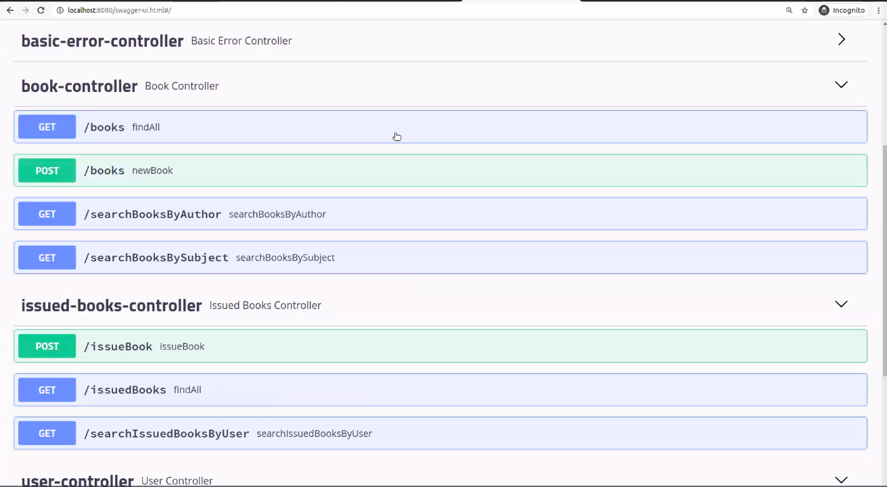This screenshot has width=887, height=487.
Task: Click the GET badge on /books findAll
Action: (47, 126)
